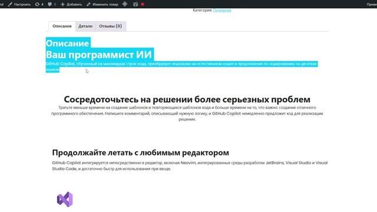Screen dimensions: 377x212
Task: Click the diamond-shaped plugin icon in admin bar
Action: (x=125, y=4)
